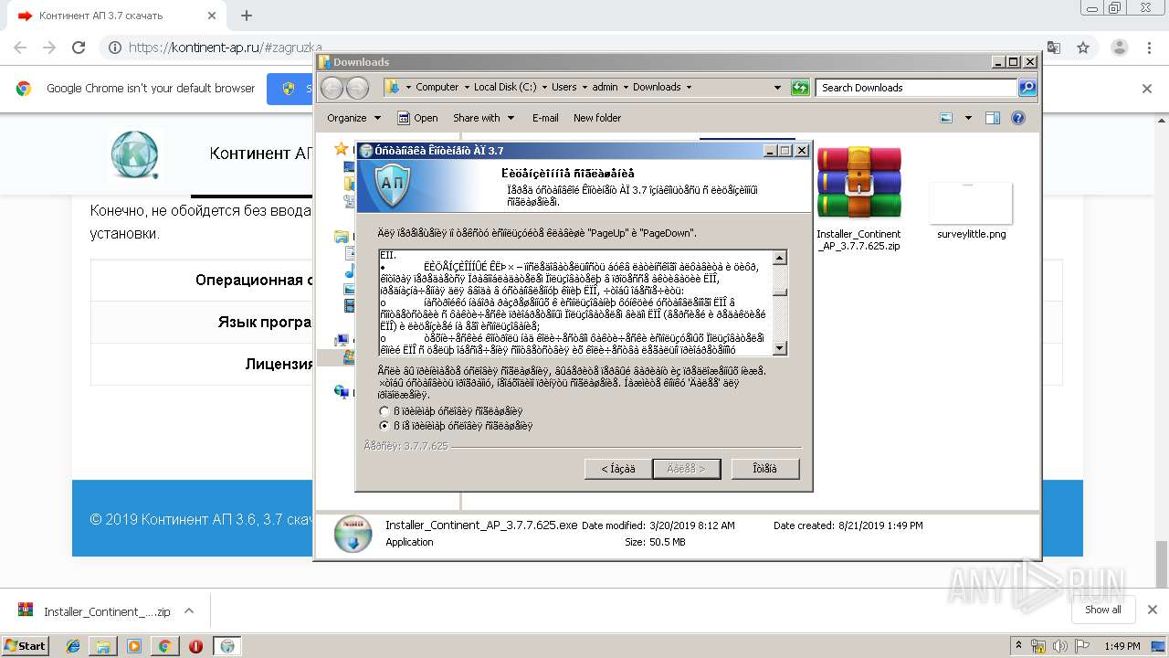Change your view icon in Explorer toolbar
The width and height of the screenshot is (1169, 658).
pyautogui.click(x=946, y=118)
